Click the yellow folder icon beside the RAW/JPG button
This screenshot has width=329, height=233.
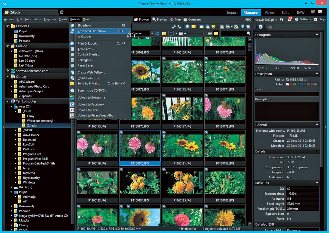[x=216, y=34]
